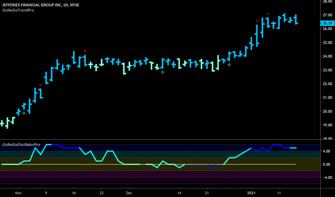Click the last price bar at the right edge of the chart

296,19
